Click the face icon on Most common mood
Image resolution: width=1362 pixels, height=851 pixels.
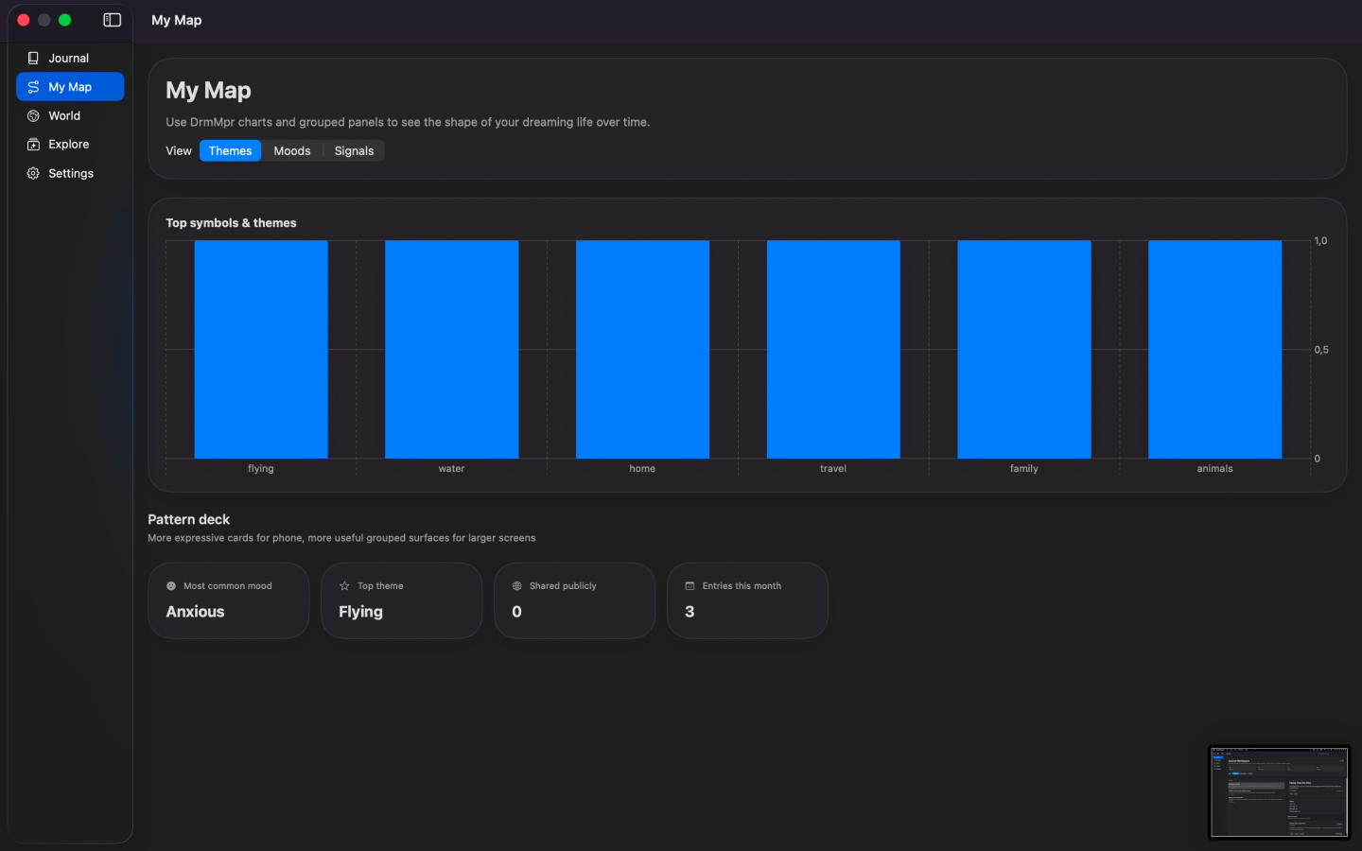[171, 586]
